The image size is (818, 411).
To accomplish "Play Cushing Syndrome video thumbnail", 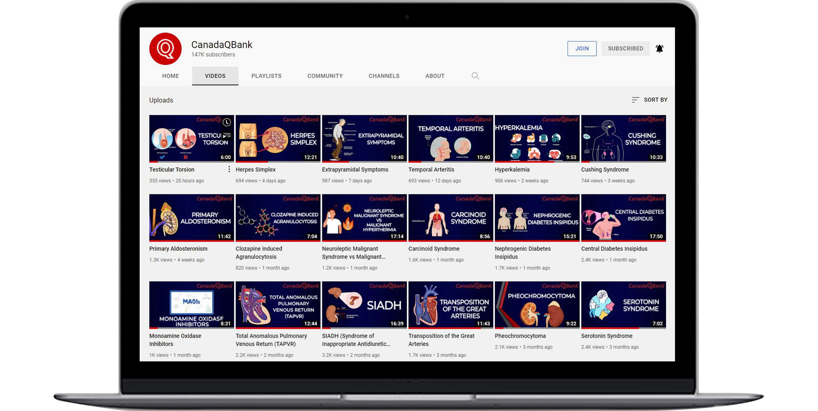I will pyautogui.click(x=624, y=138).
